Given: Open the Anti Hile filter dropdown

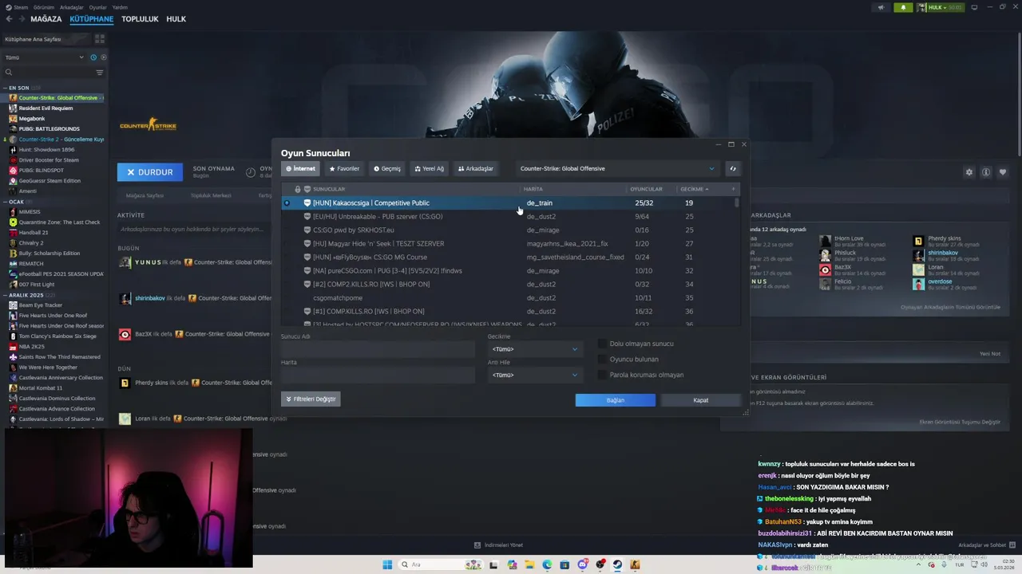Looking at the screenshot, I should tap(534, 375).
